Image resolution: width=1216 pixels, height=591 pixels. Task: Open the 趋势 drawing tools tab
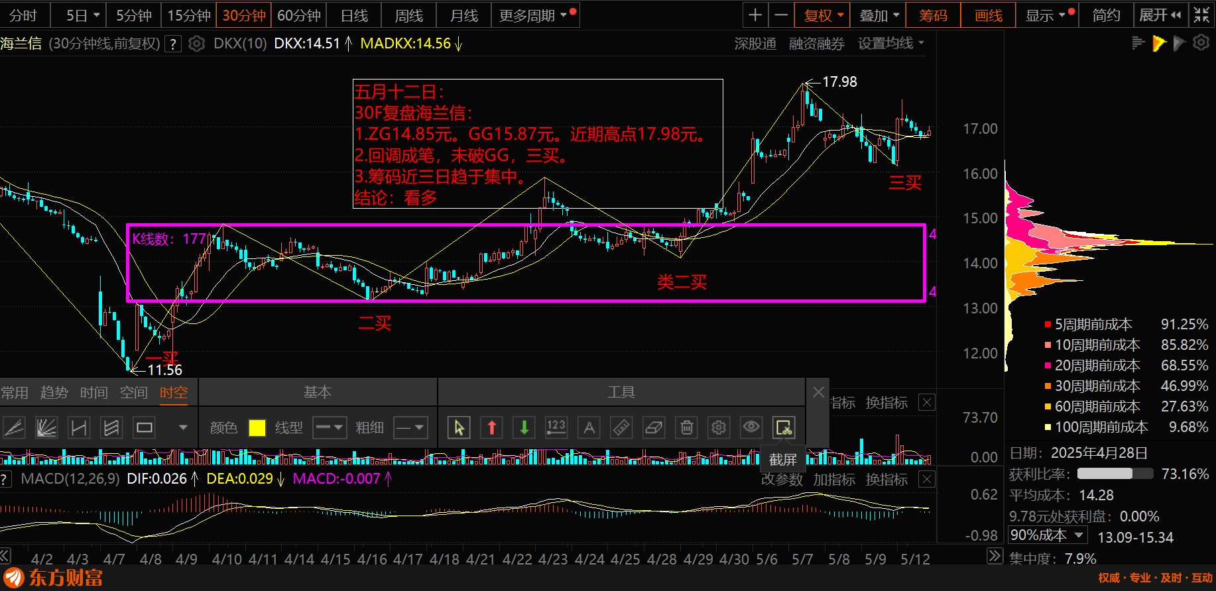[54, 393]
